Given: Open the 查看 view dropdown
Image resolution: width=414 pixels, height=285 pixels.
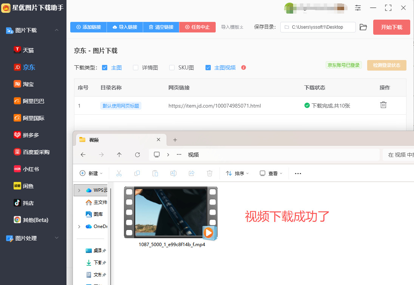Looking at the screenshot, I should point(271,173).
